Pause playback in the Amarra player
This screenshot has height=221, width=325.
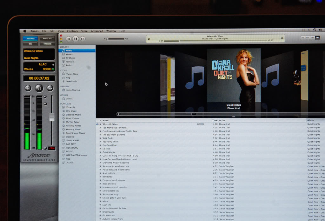pyautogui.click(x=39, y=88)
